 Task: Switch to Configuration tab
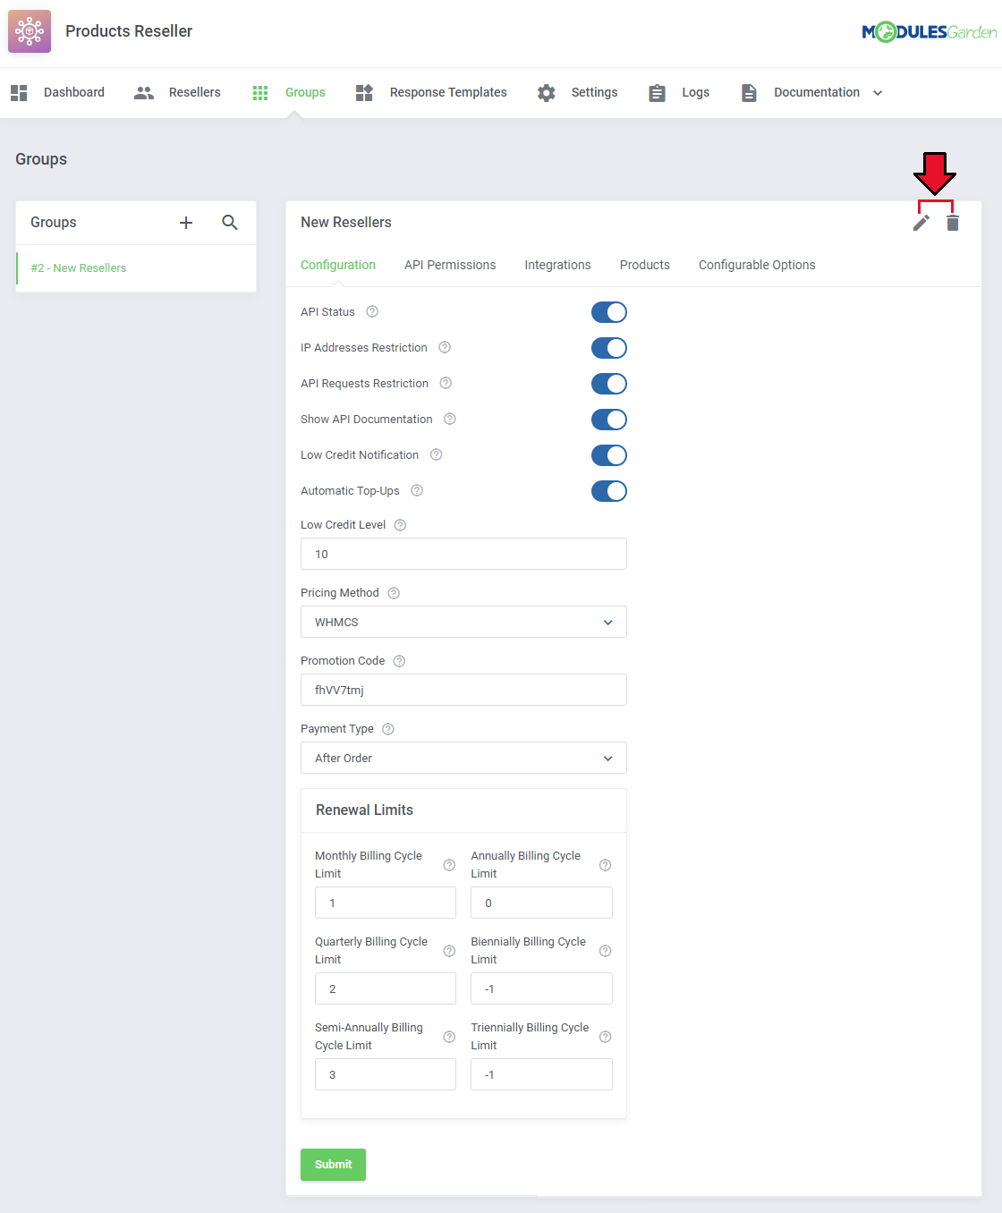pos(338,265)
